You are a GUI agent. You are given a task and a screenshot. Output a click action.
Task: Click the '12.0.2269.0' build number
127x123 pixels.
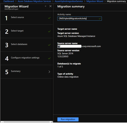point(63,56)
